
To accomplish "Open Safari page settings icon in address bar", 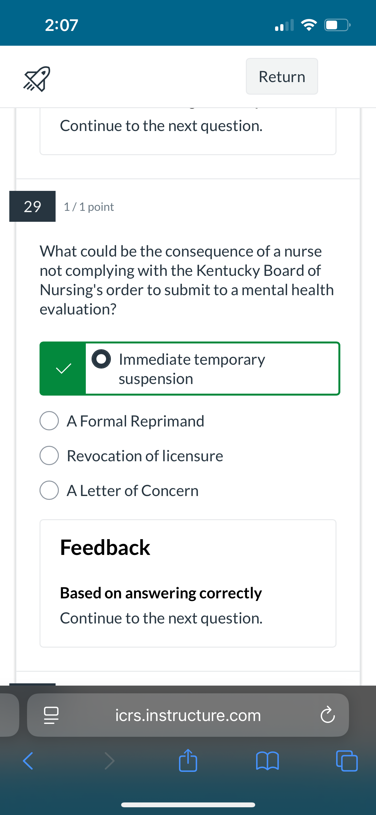I will click(x=51, y=715).
